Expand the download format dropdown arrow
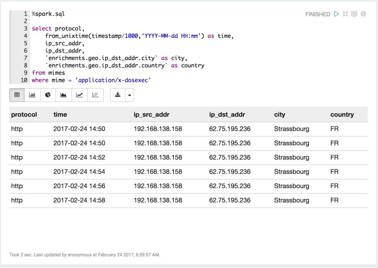 [130, 95]
